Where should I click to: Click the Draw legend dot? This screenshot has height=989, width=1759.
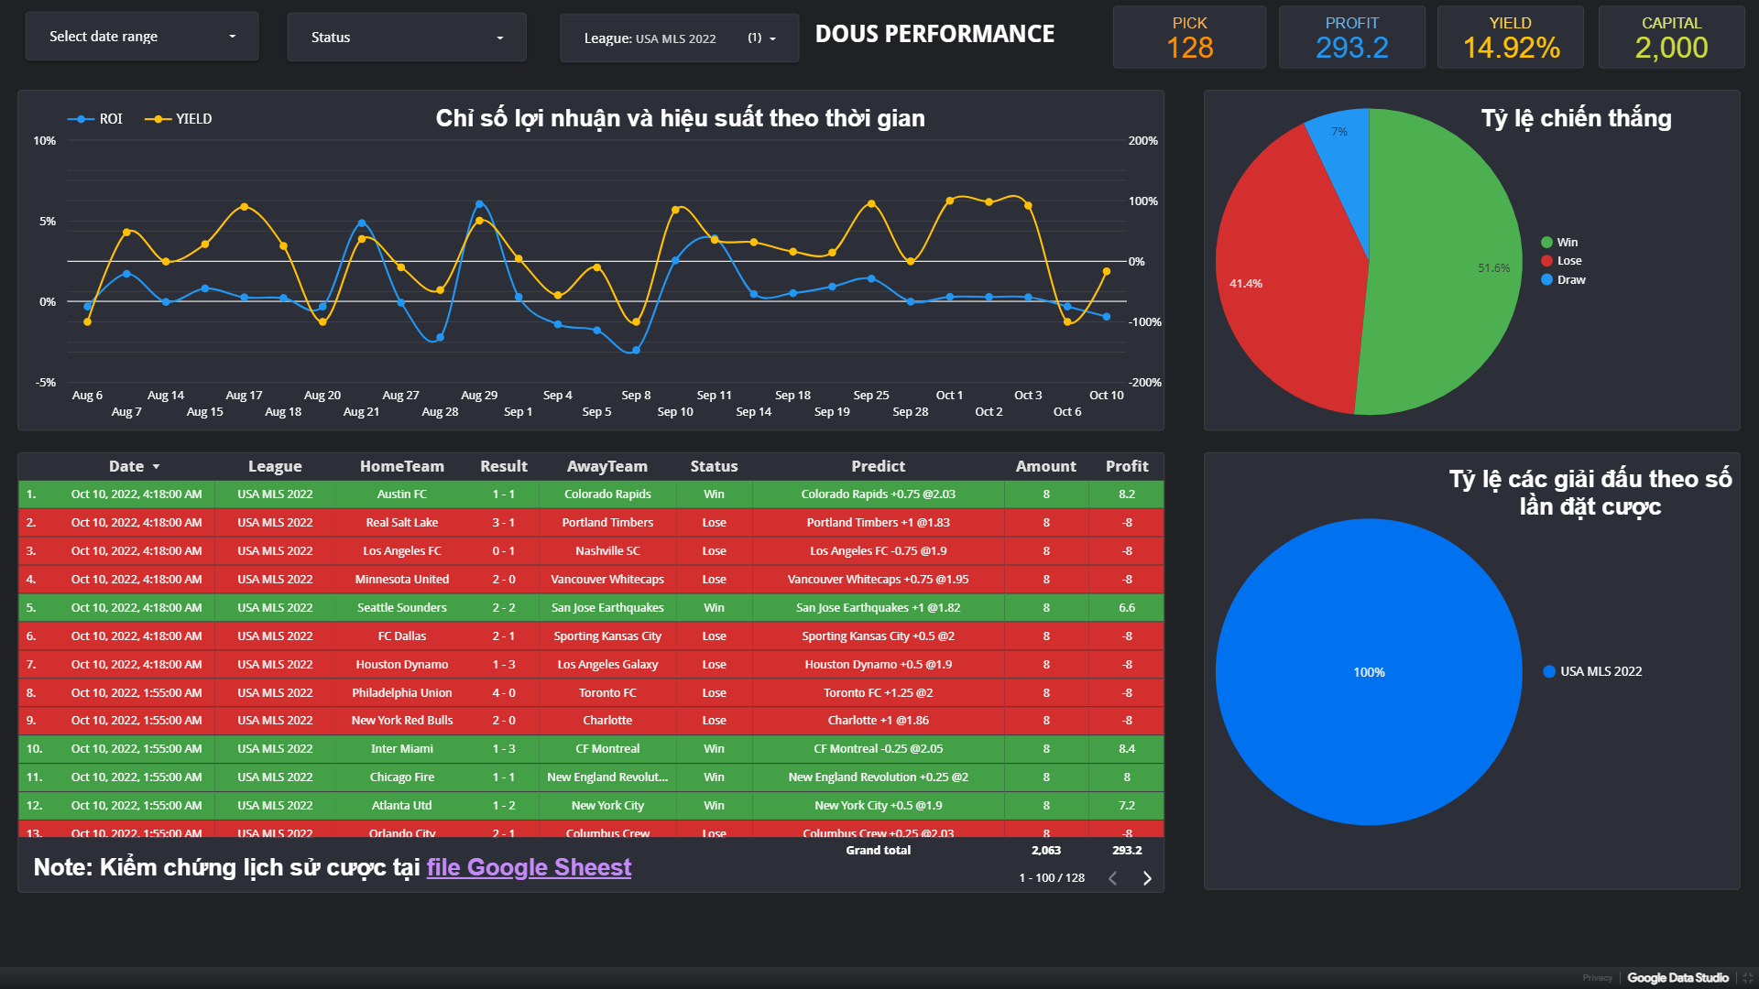1546,280
